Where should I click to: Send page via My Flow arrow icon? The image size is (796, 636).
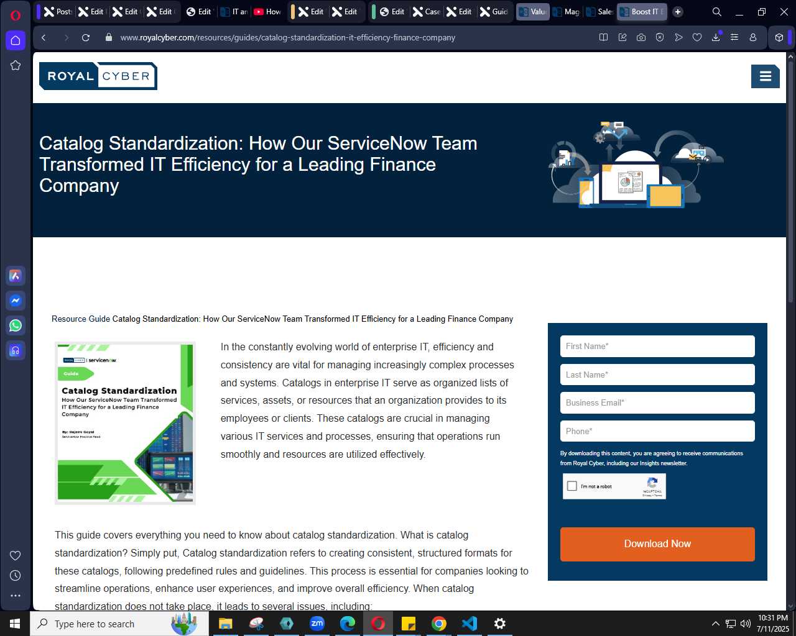(678, 37)
